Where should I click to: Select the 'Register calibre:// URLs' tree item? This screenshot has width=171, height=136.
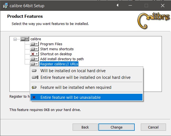pos(59,64)
